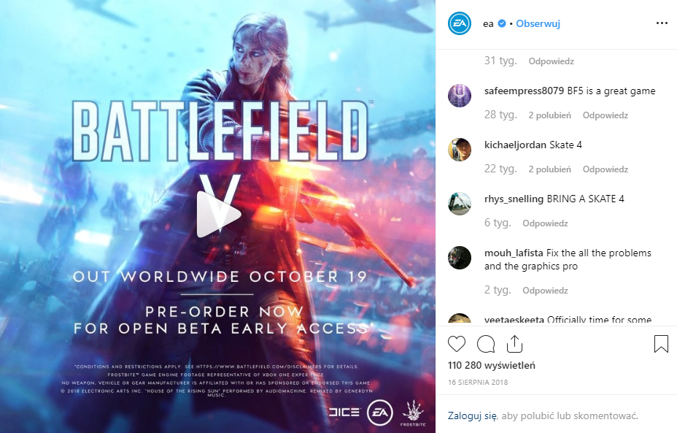Image resolution: width=677 pixels, height=433 pixels.
Task: Click the share arrow icon
Action: [514, 343]
